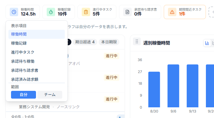
Task: Filter tasks by 期日超過 4
Action: 85,42
